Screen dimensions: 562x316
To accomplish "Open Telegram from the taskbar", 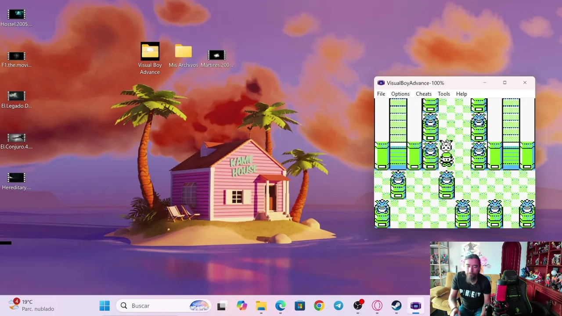I will click(x=338, y=305).
